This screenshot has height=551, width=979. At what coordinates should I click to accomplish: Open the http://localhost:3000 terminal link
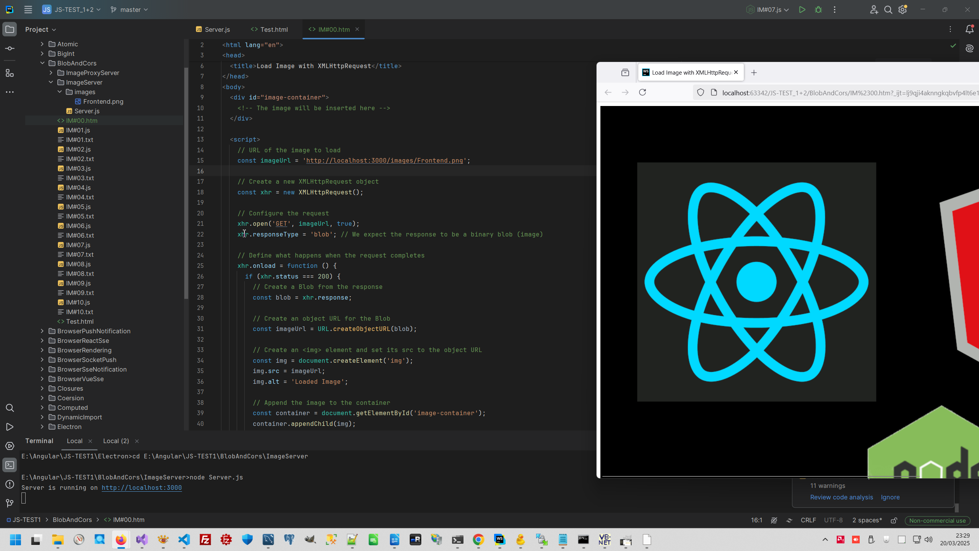tap(141, 487)
